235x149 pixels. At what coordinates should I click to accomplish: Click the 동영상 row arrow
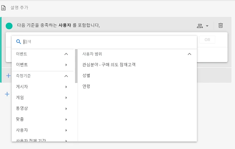(x=66, y=109)
